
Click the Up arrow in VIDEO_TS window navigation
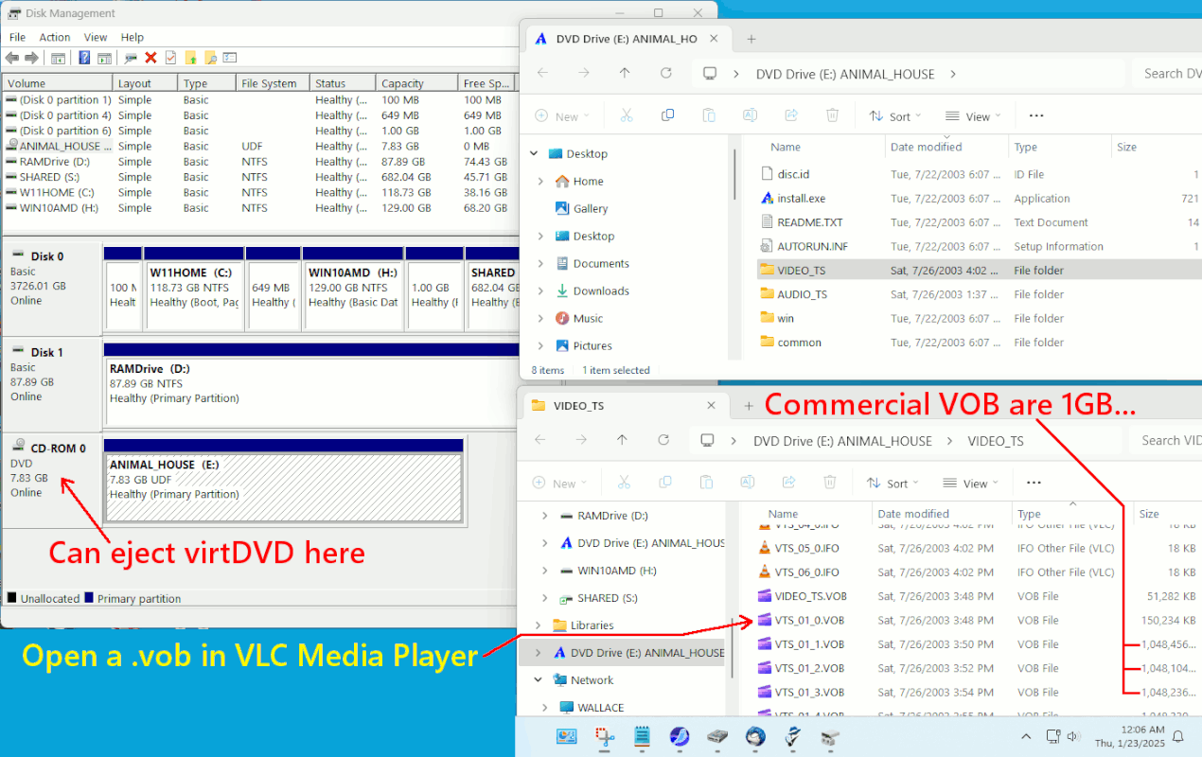point(622,440)
